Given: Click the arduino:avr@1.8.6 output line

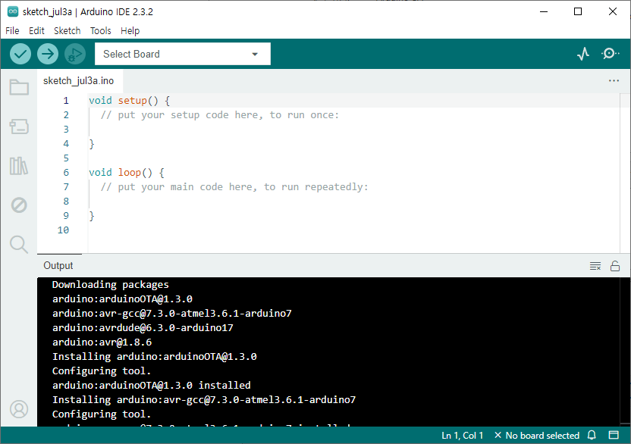Looking at the screenshot, I should pyautogui.click(x=102, y=342).
